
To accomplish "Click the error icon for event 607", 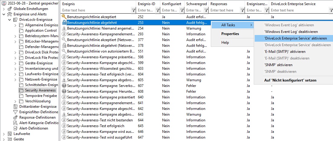I will pos(64,86).
